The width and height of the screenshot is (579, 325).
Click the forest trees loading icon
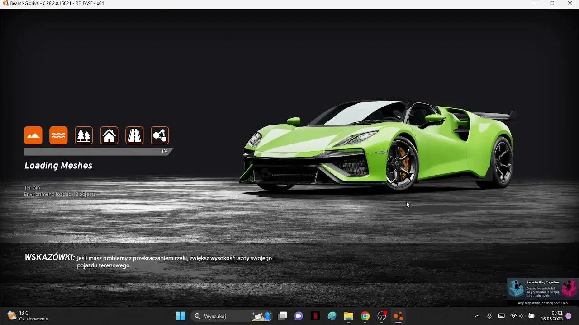[84, 135]
